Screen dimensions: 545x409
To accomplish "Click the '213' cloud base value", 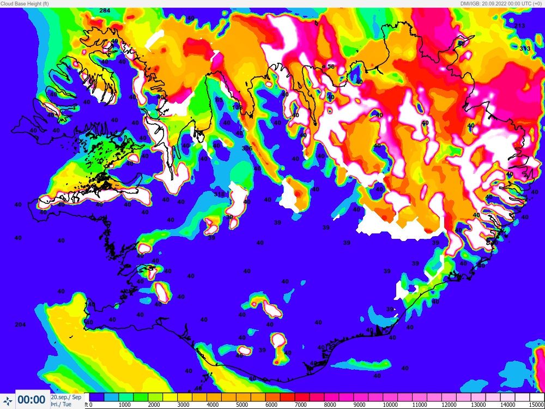I will click(x=519, y=26).
